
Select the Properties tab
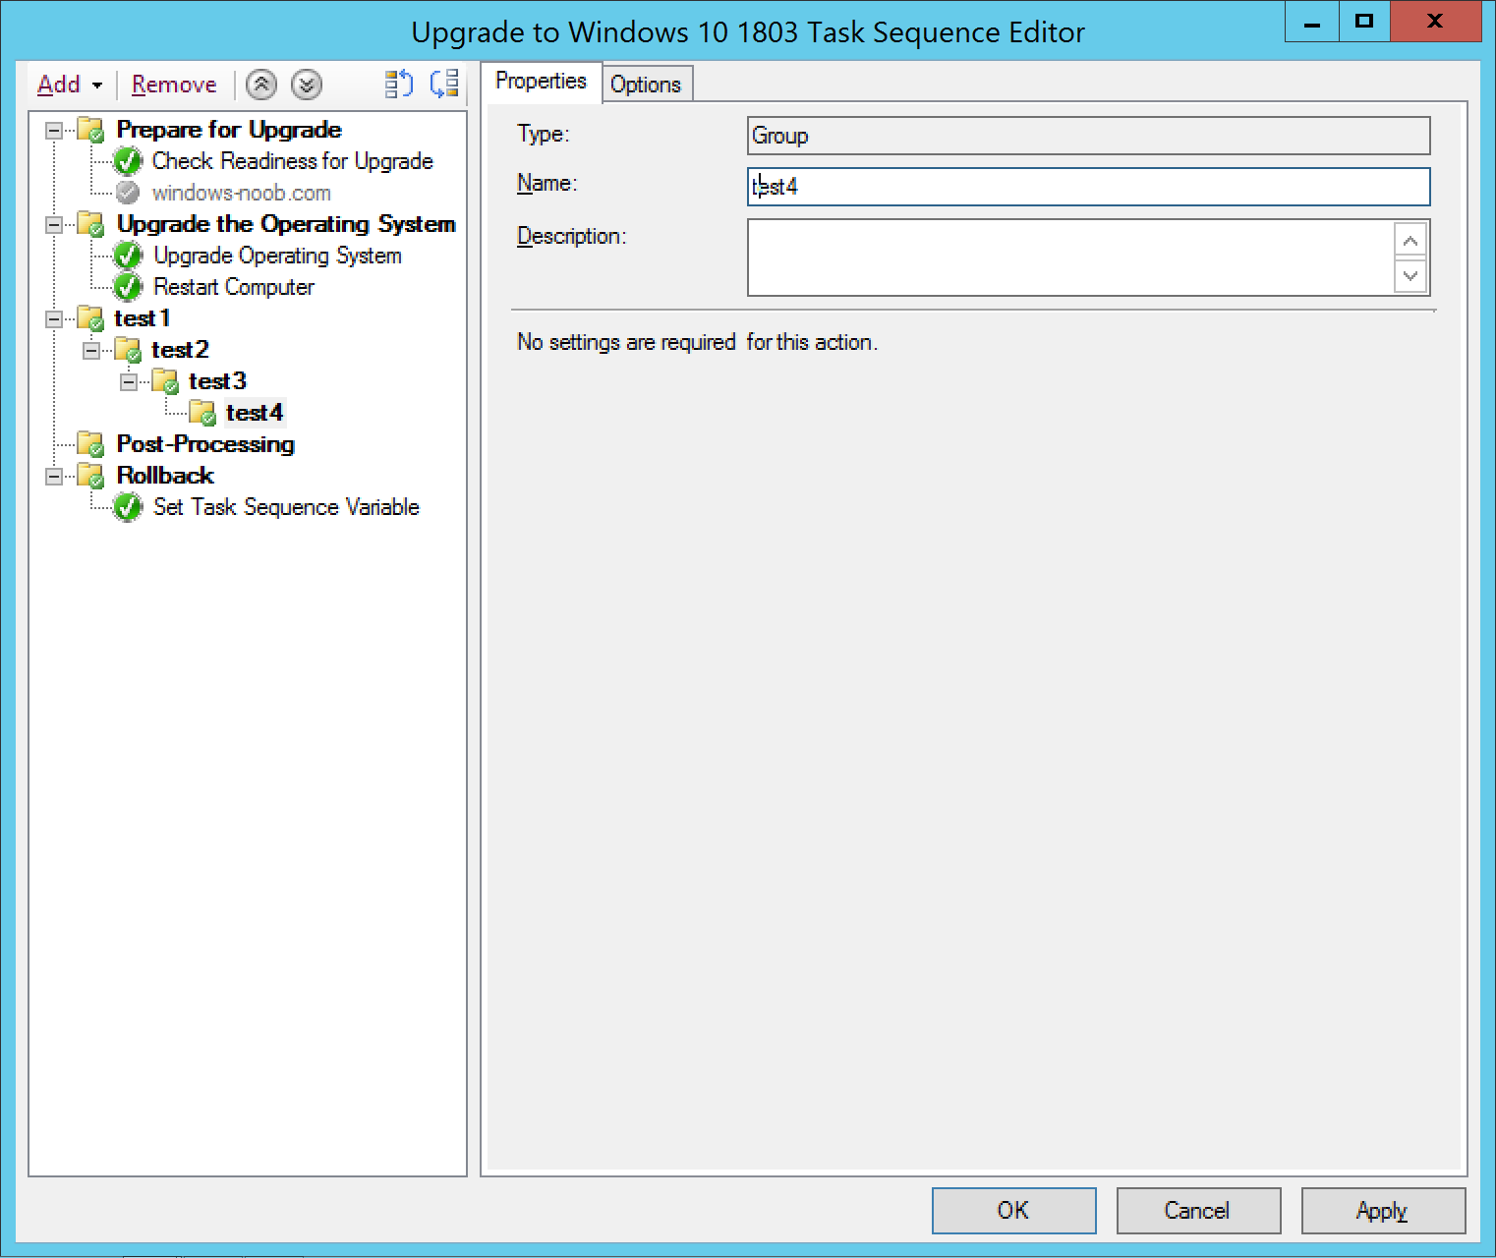(x=541, y=81)
